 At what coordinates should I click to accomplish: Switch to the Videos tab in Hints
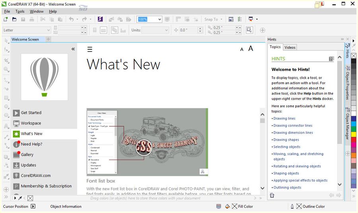[290, 47]
